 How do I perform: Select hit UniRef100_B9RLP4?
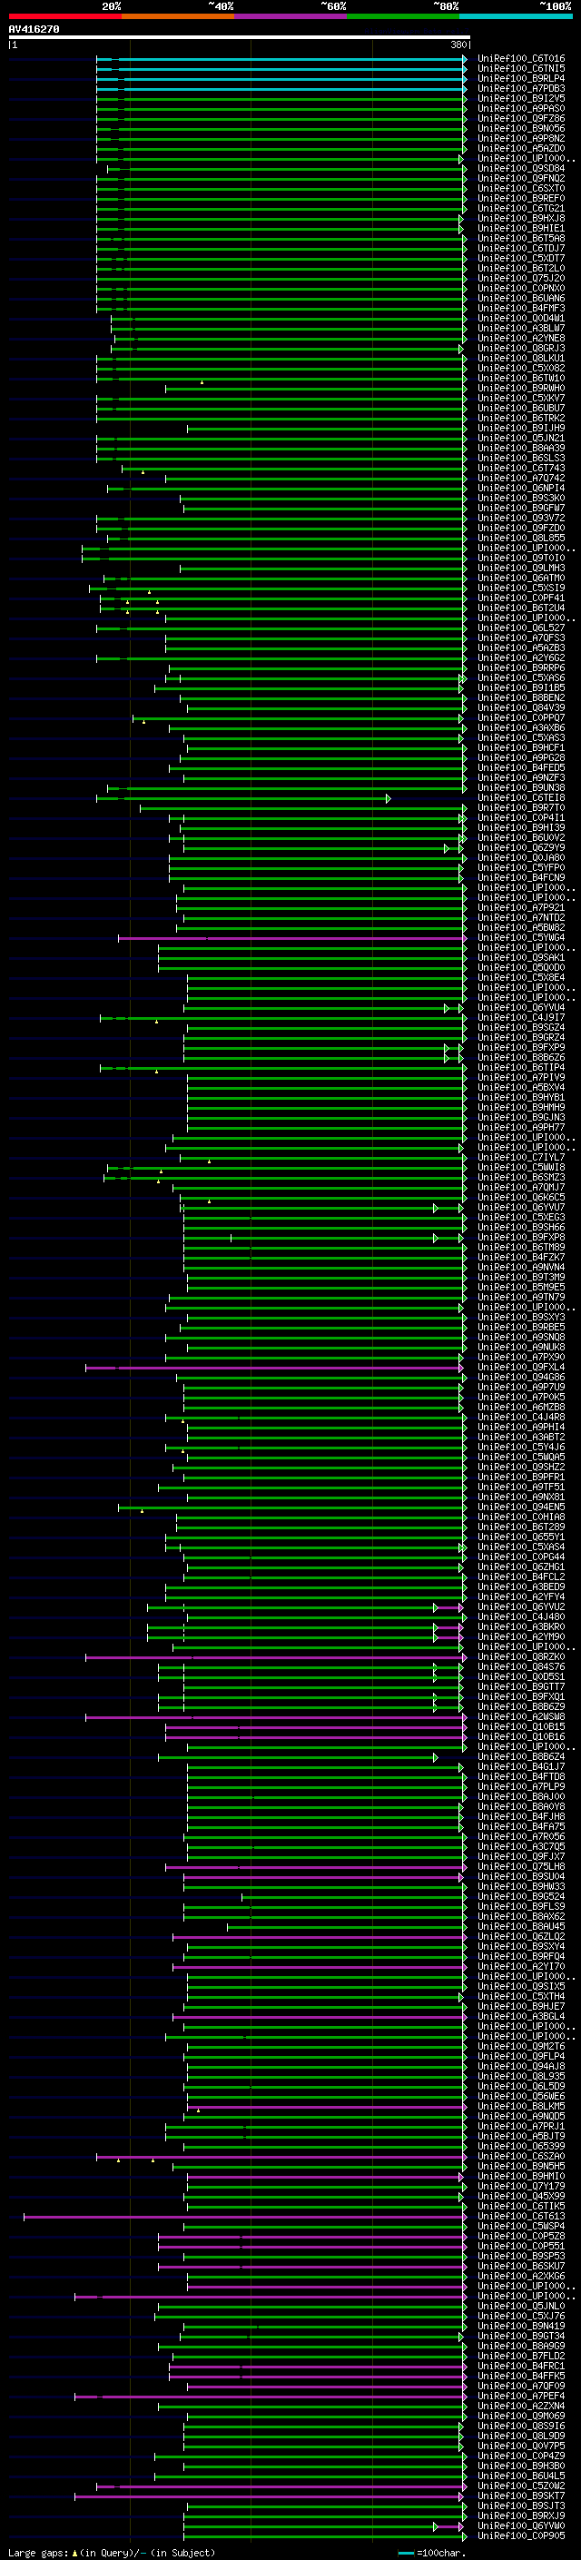[x=521, y=78]
